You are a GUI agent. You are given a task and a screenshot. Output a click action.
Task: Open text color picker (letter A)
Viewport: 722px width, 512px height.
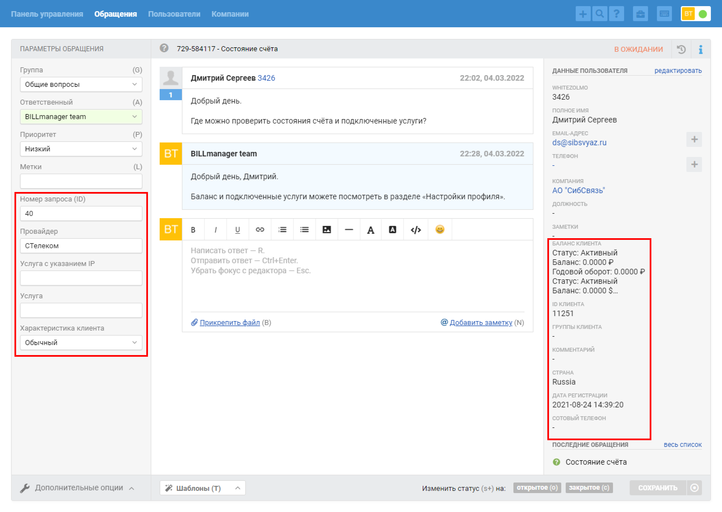click(371, 230)
